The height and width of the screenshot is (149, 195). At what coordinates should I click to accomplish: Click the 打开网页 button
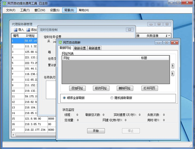tap(150, 88)
